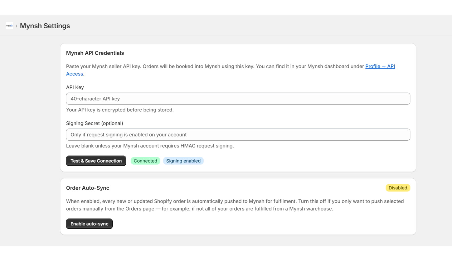452x254 pixels.
Task: Click the 'When enabled, every new' auto-sync description
Action: click(235, 205)
